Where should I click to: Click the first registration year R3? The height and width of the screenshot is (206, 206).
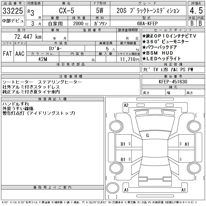(x=31, y=12)
